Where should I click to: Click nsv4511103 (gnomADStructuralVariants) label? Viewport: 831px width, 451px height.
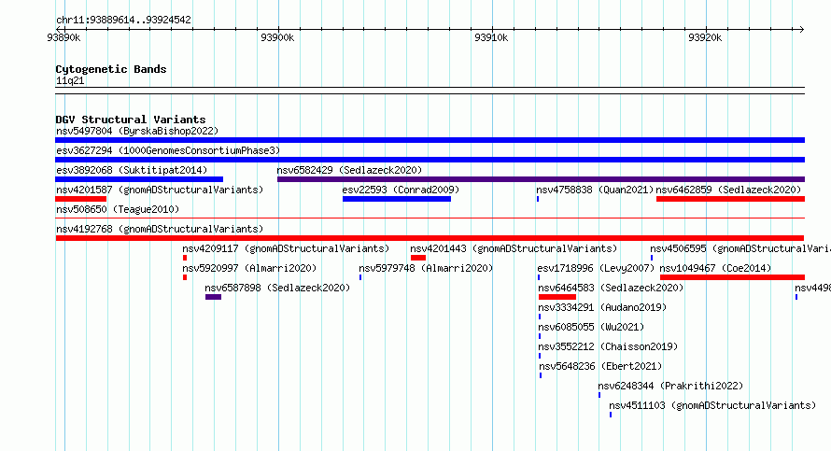(712, 405)
